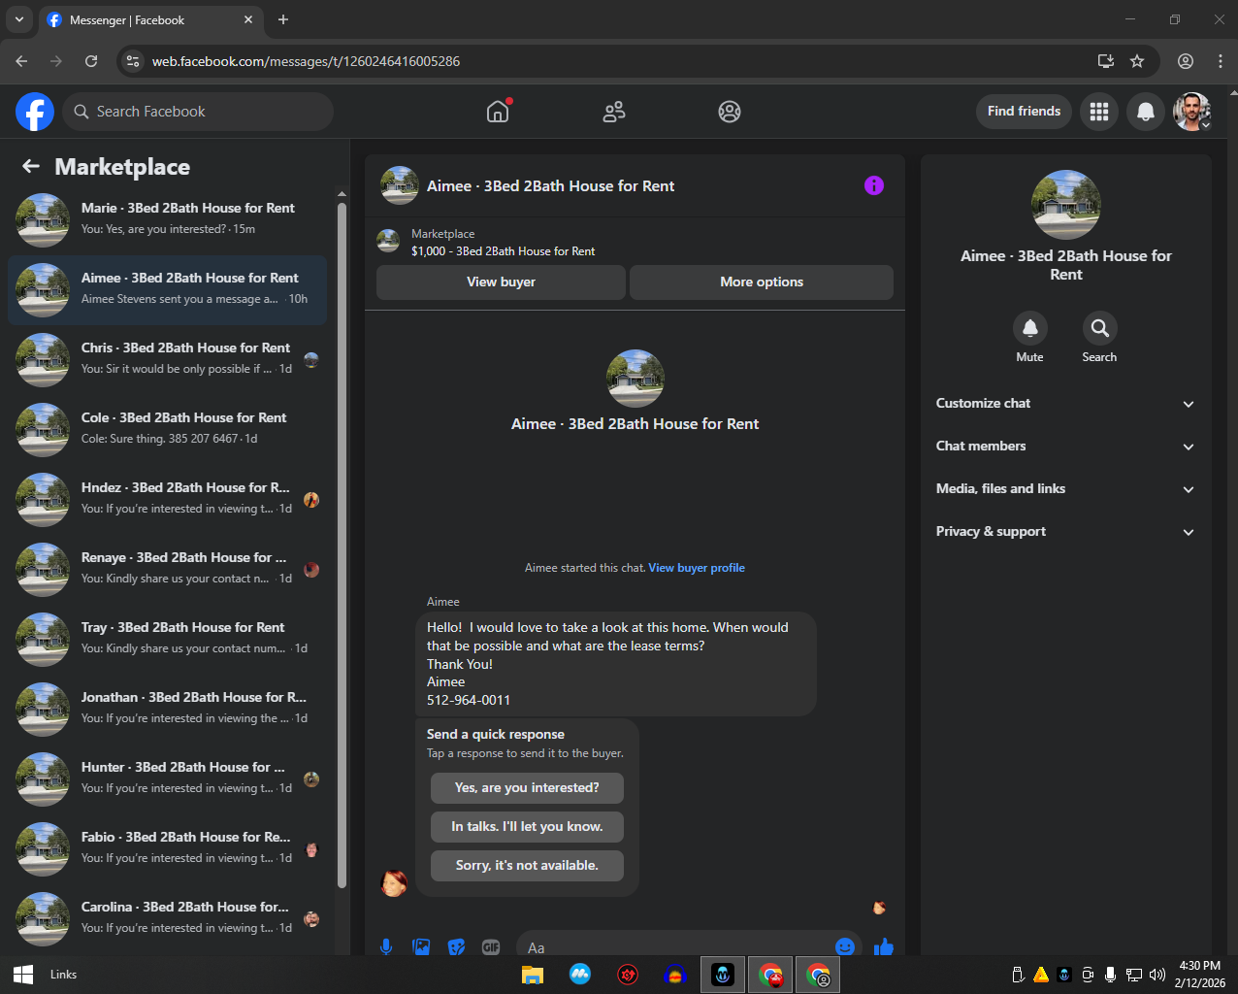Choose a GIF using the GIF icon

tap(491, 946)
